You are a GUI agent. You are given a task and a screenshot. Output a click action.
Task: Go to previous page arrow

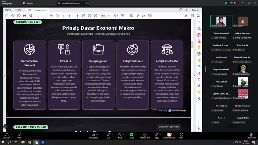[x=51, y=16]
